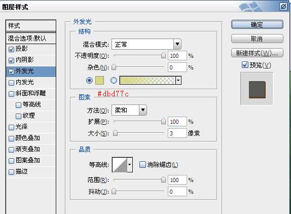Open the 方法 technique dropdown
This screenshot has height=214, width=291.
(129, 110)
